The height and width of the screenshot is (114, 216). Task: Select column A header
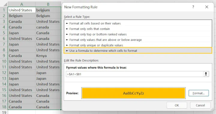(22, 4)
